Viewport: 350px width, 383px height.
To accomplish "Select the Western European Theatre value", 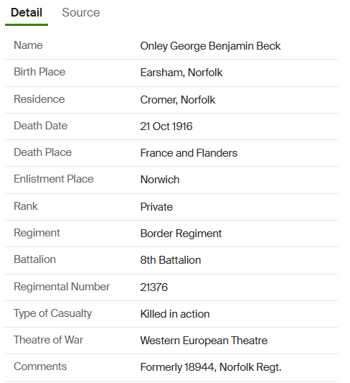I will (204, 341).
